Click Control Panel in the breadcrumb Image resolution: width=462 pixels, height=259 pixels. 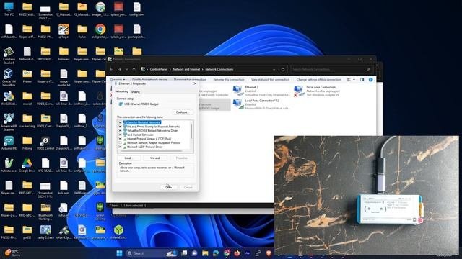pyautogui.click(x=159, y=69)
